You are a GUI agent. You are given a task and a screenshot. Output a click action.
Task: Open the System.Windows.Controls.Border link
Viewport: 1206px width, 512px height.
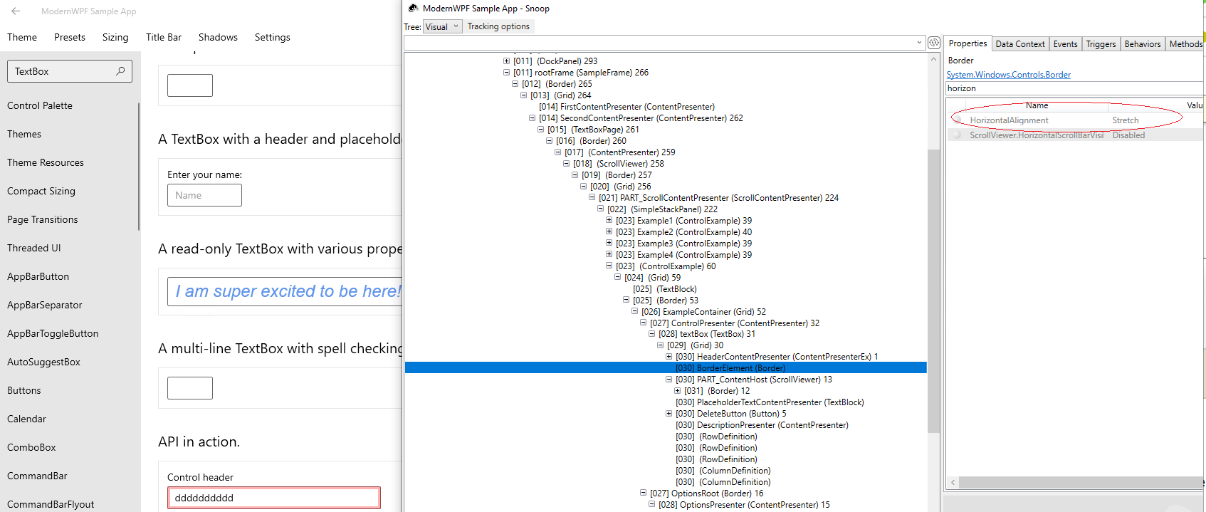pyautogui.click(x=1008, y=75)
